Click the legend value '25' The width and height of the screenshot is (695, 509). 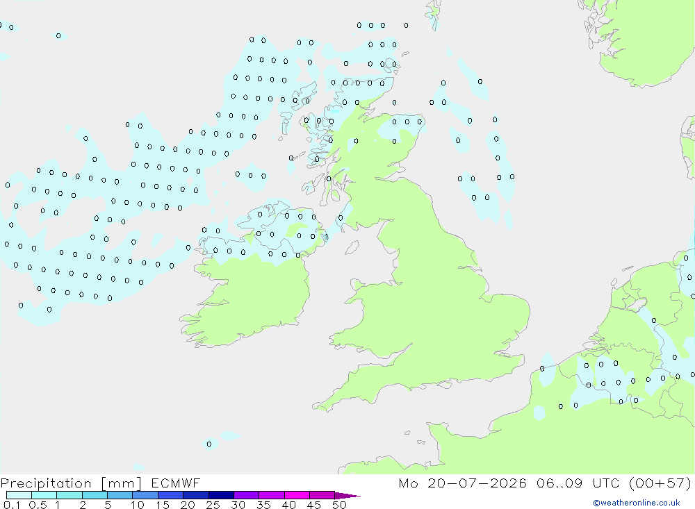point(213,505)
